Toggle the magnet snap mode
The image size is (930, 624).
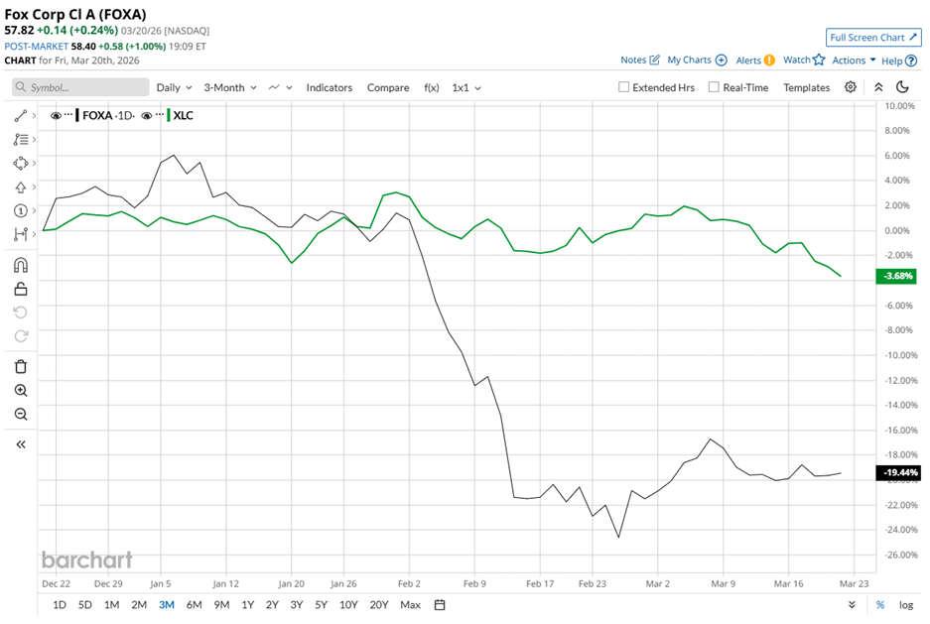21,265
